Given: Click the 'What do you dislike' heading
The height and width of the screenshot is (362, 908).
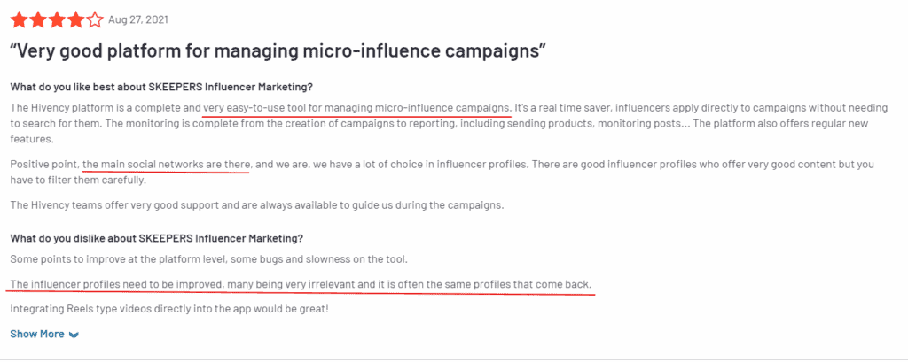Looking at the screenshot, I should [157, 238].
